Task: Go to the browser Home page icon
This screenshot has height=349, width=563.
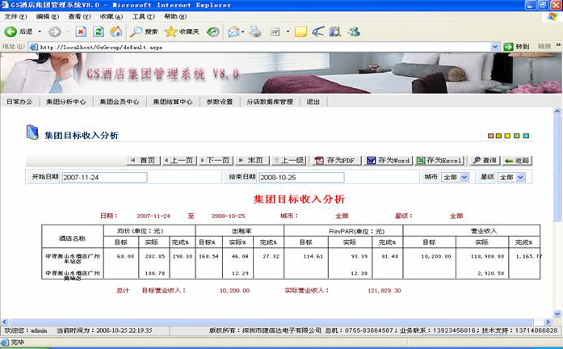Action: pyautogui.click(x=116, y=32)
